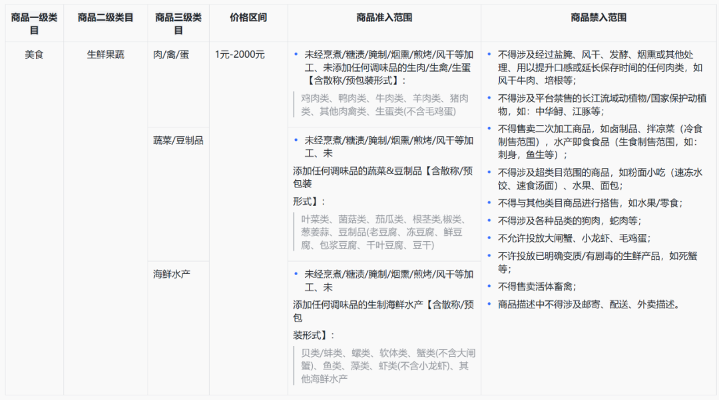Image resolution: width=719 pixels, height=400 pixels.
Task: Click the 生鲜果蔬 second-level category cell
Action: (x=105, y=54)
